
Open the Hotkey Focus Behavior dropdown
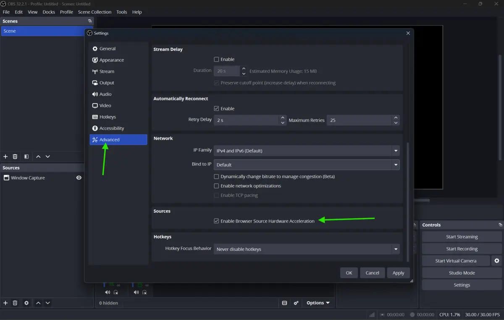tap(307, 249)
